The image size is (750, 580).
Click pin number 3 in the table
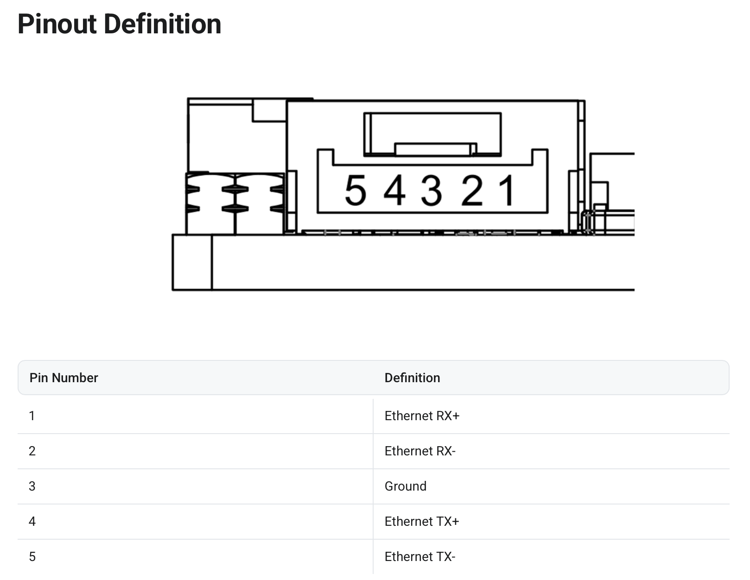point(32,486)
